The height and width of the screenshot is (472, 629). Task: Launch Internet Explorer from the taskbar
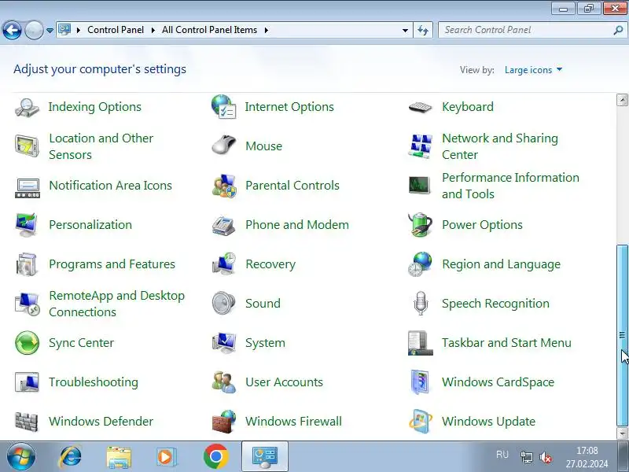point(70,457)
